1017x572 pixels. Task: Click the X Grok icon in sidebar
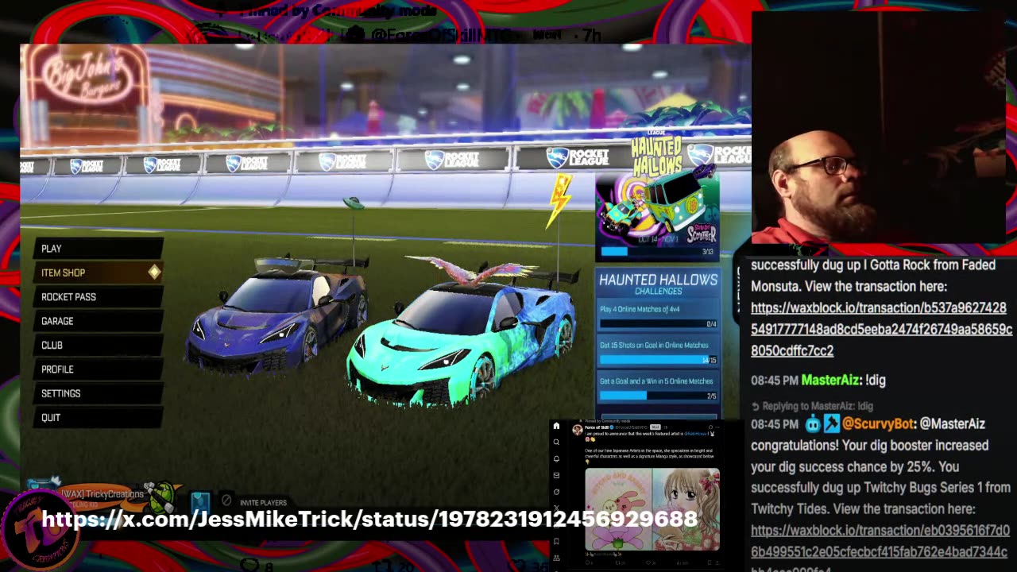(x=556, y=492)
